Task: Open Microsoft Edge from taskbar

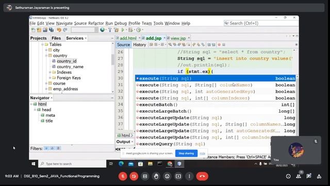Action: pyautogui.click(x=121, y=164)
